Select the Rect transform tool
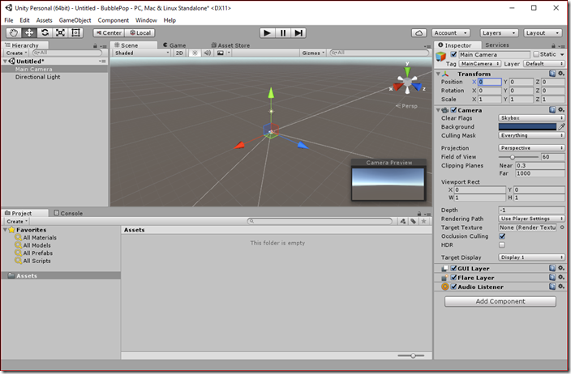The width and height of the screenshot is (571, 374). click(75, 32)
